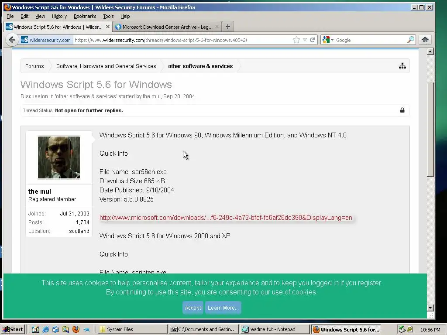Launch Internet Explorer from quick launch

point(45,329)
